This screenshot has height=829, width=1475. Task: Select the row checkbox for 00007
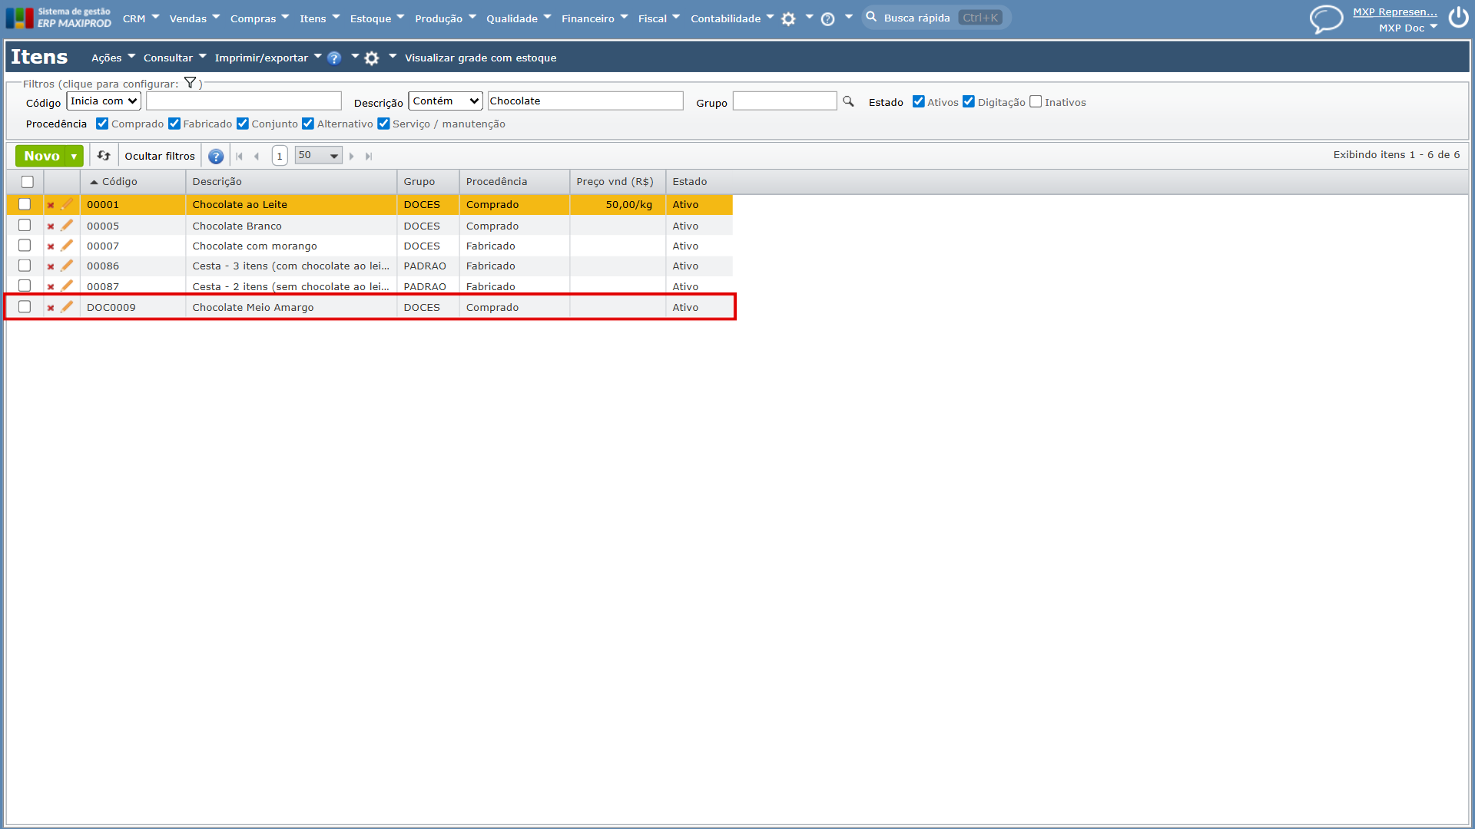tap(25, 246)
